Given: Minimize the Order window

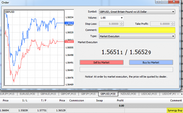Looking at the screenshot, I should pyautogui.click(x=159, y=2).
